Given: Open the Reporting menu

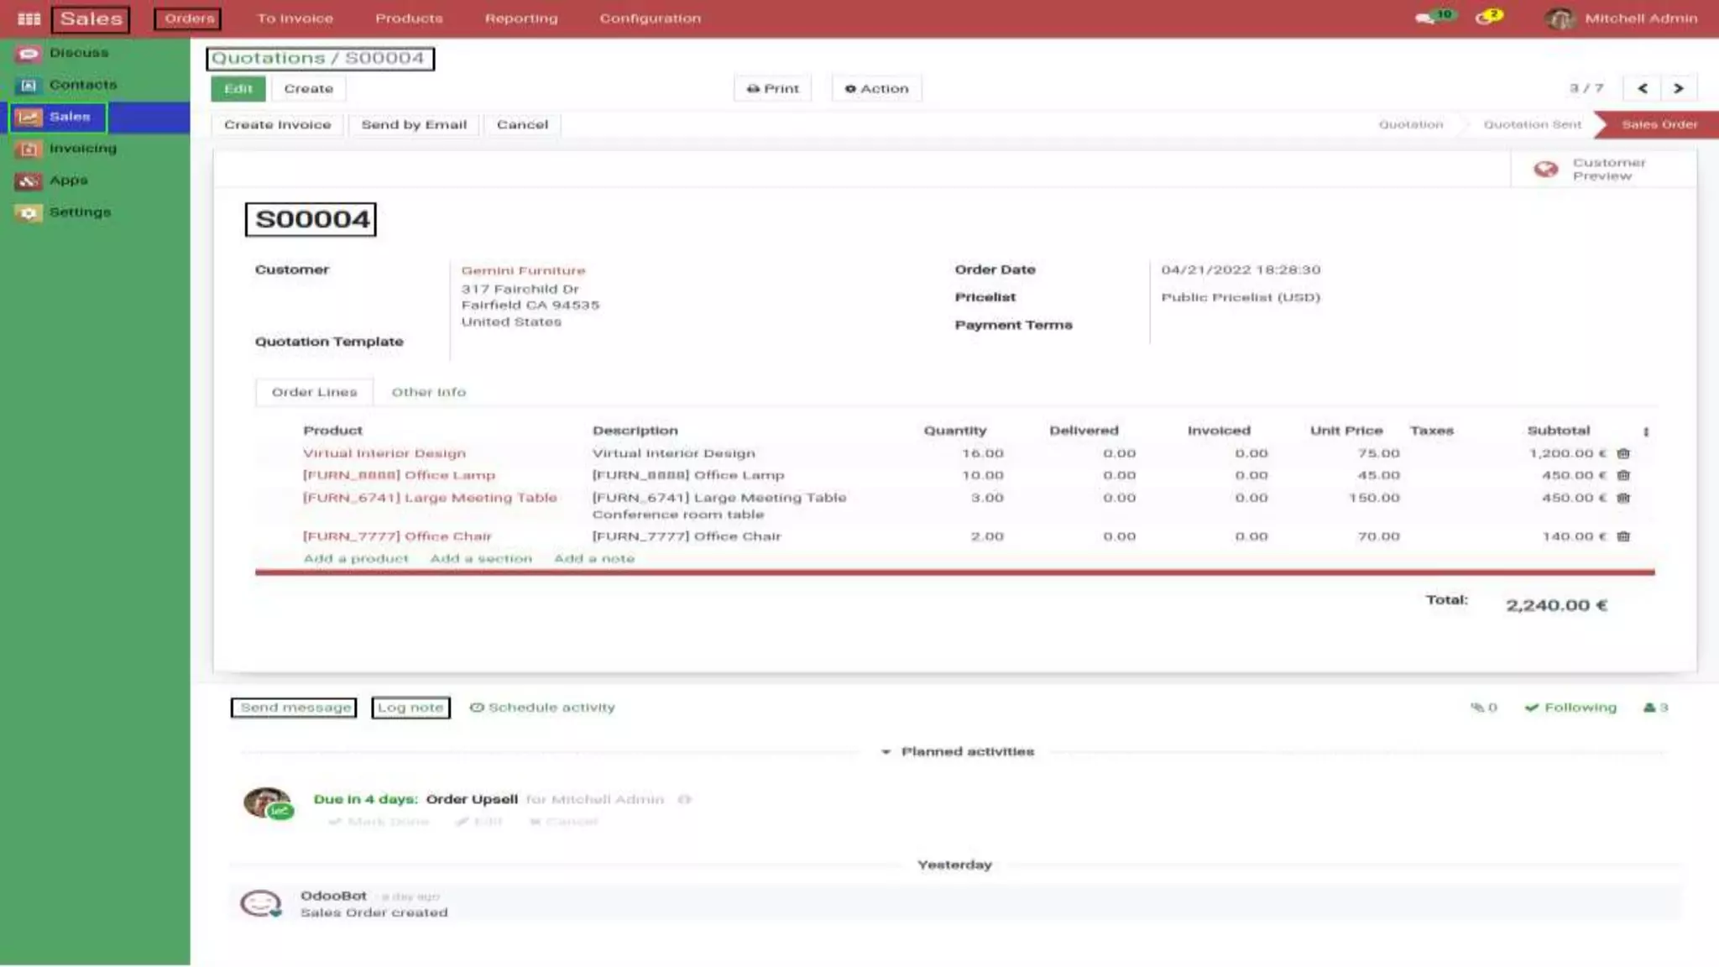Looking at the screenshot, I should [520, 18].
